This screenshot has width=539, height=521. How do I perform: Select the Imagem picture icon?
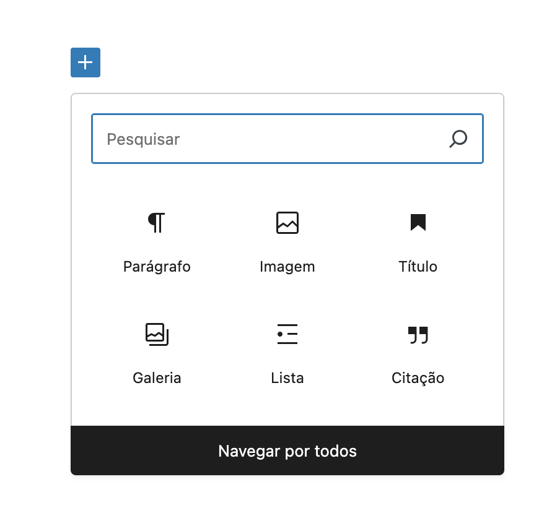[x=287, y=222]
